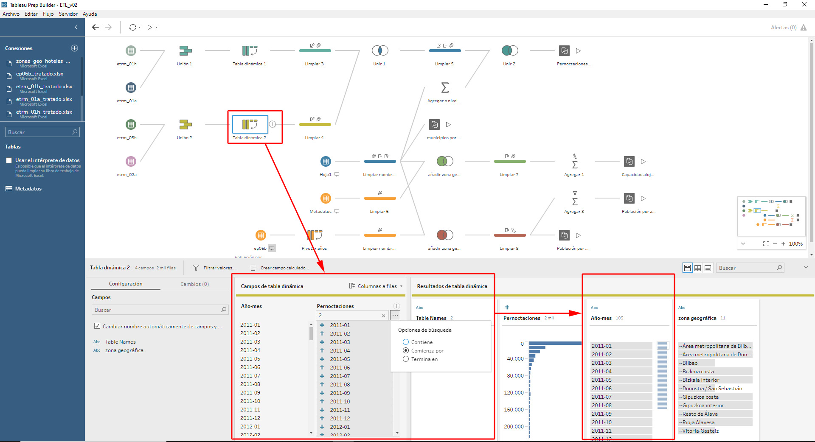Select the Unir 1 join step icon
815x442 pixels.
point(379,50)
